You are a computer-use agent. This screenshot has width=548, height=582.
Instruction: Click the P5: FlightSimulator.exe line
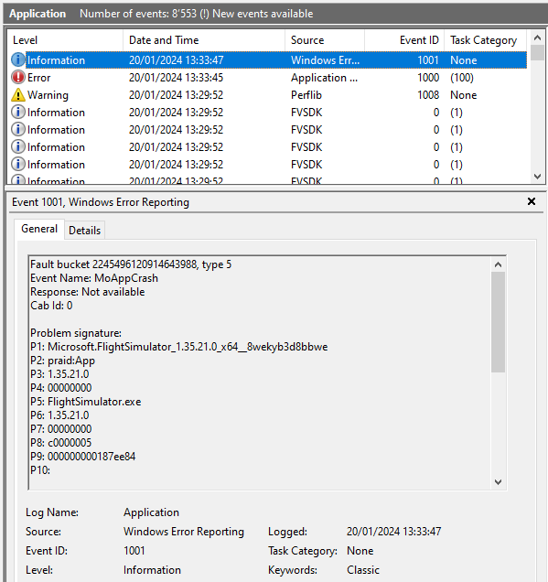pos(86,402)
